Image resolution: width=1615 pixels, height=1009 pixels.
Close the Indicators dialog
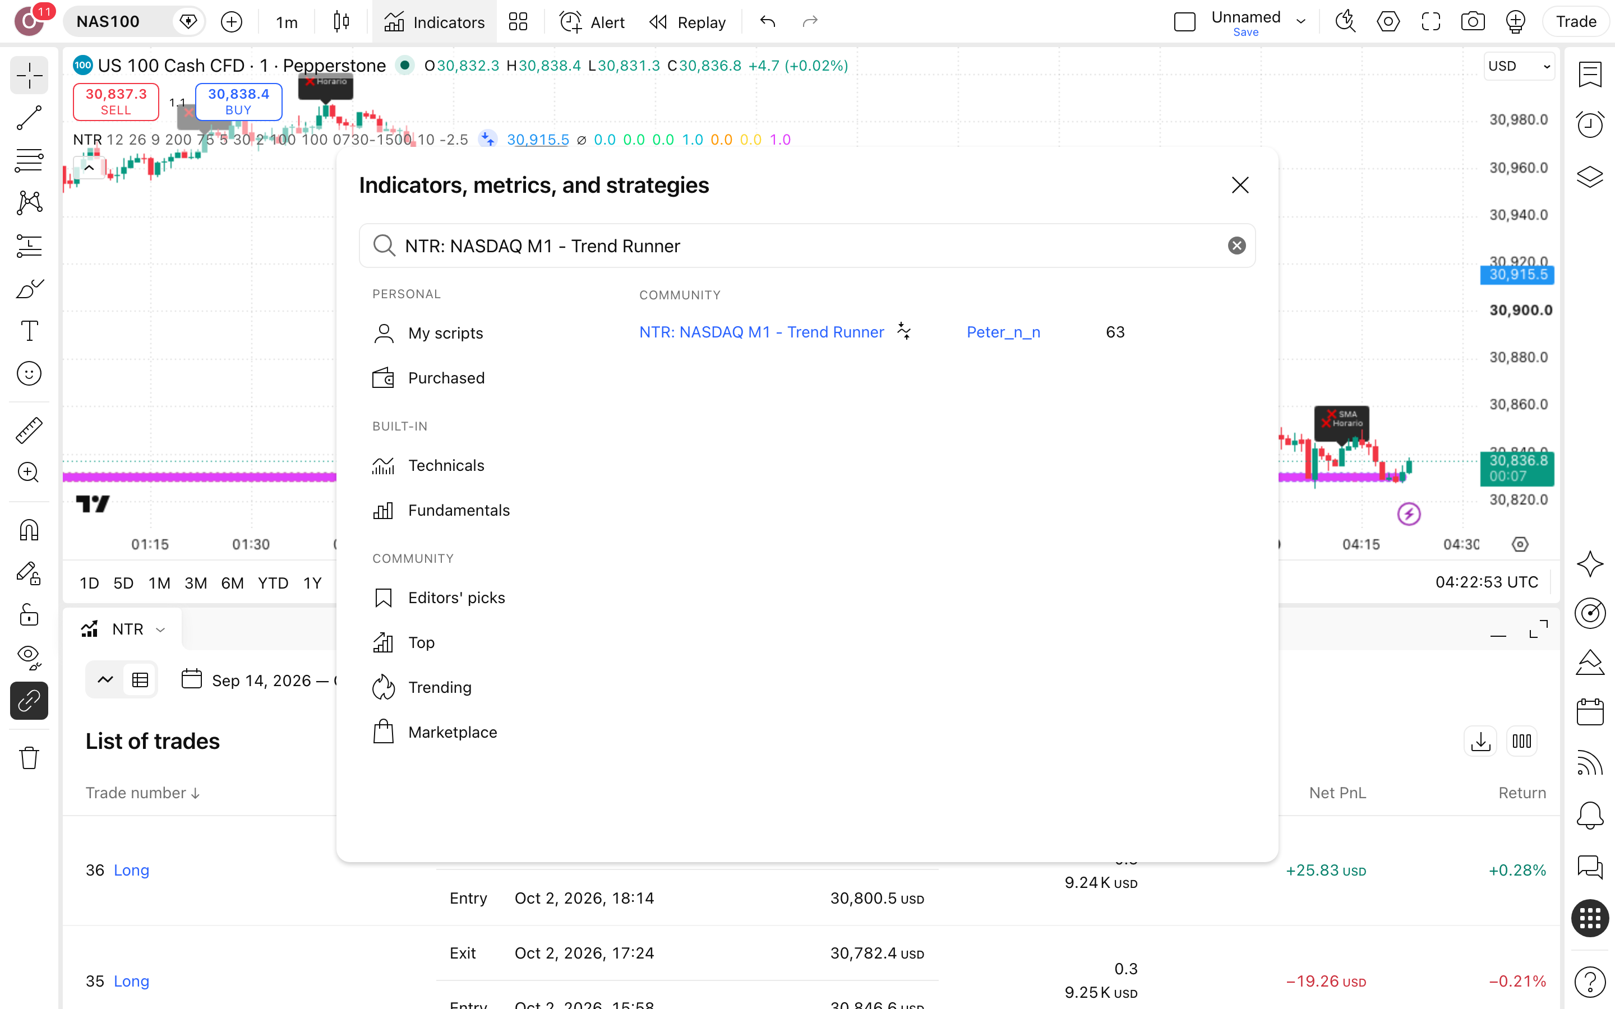1240,185
